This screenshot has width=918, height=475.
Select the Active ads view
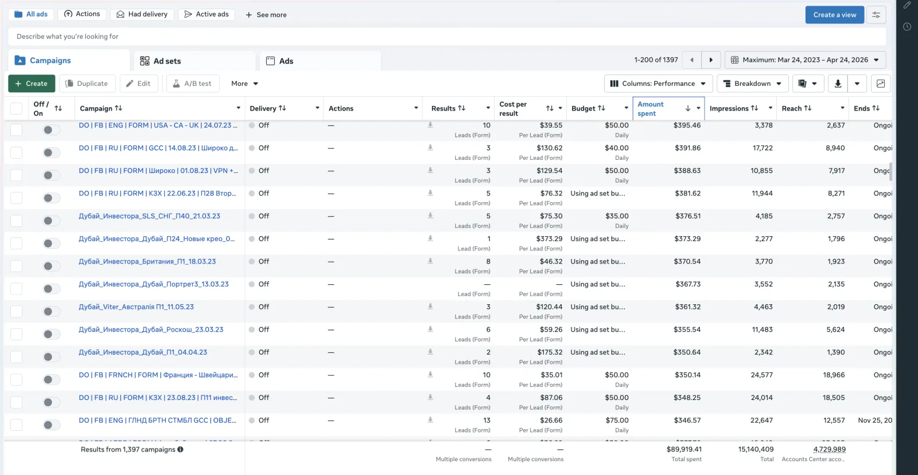(207, 14)
